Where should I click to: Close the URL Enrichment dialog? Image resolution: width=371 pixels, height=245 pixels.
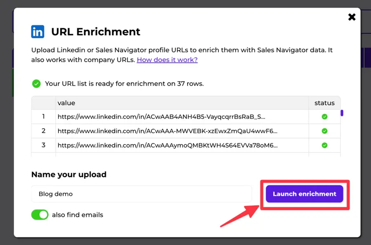click(x=352, y=17)
